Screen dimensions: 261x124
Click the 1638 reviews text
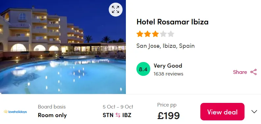(x=168, y=74)
